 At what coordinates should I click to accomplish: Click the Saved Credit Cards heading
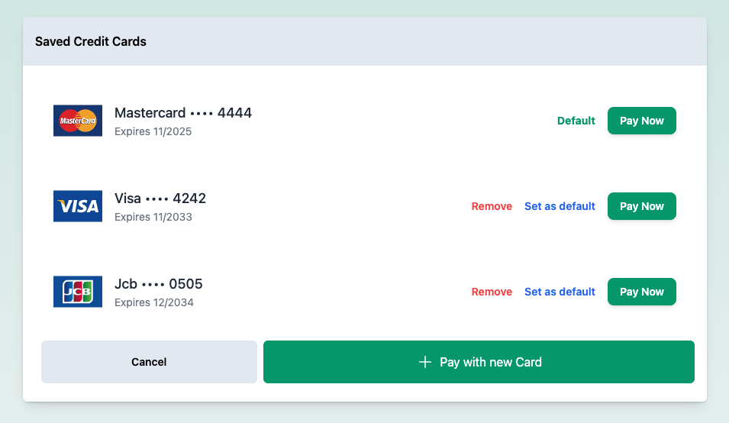[91, 41]
